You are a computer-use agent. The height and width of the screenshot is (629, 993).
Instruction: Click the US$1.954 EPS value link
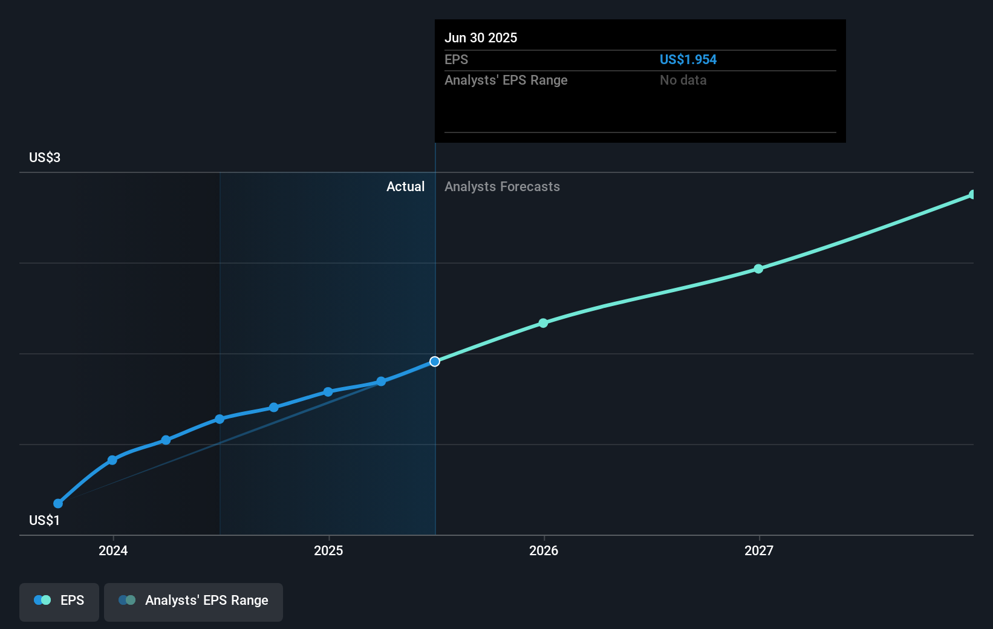[688, 59]
